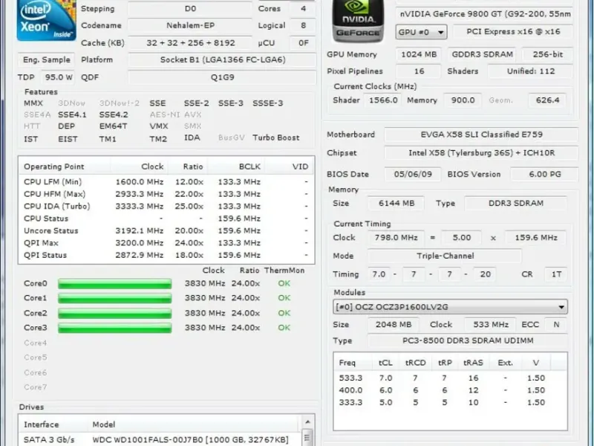This screenshot has height=446, width=594.
Task: Click the module Type field PC3-8500 DDR3 SDRAM UDIMM
Action: tap(468, 340)
